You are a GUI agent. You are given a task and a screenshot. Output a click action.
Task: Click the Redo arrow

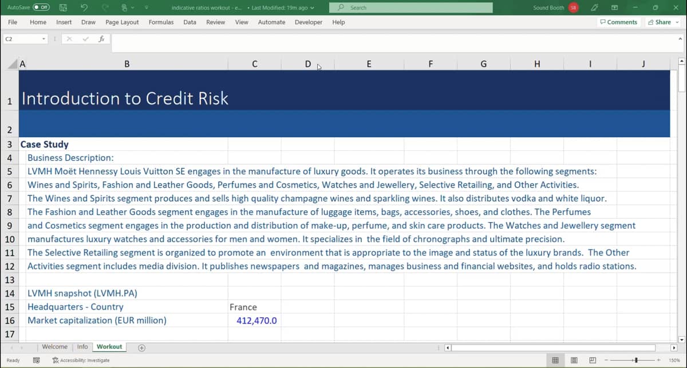tap(105, 7)
